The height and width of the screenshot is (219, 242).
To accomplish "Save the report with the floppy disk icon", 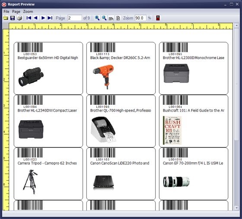I will 13,18.
